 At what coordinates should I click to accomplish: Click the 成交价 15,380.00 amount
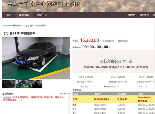[x=89, y=40]
